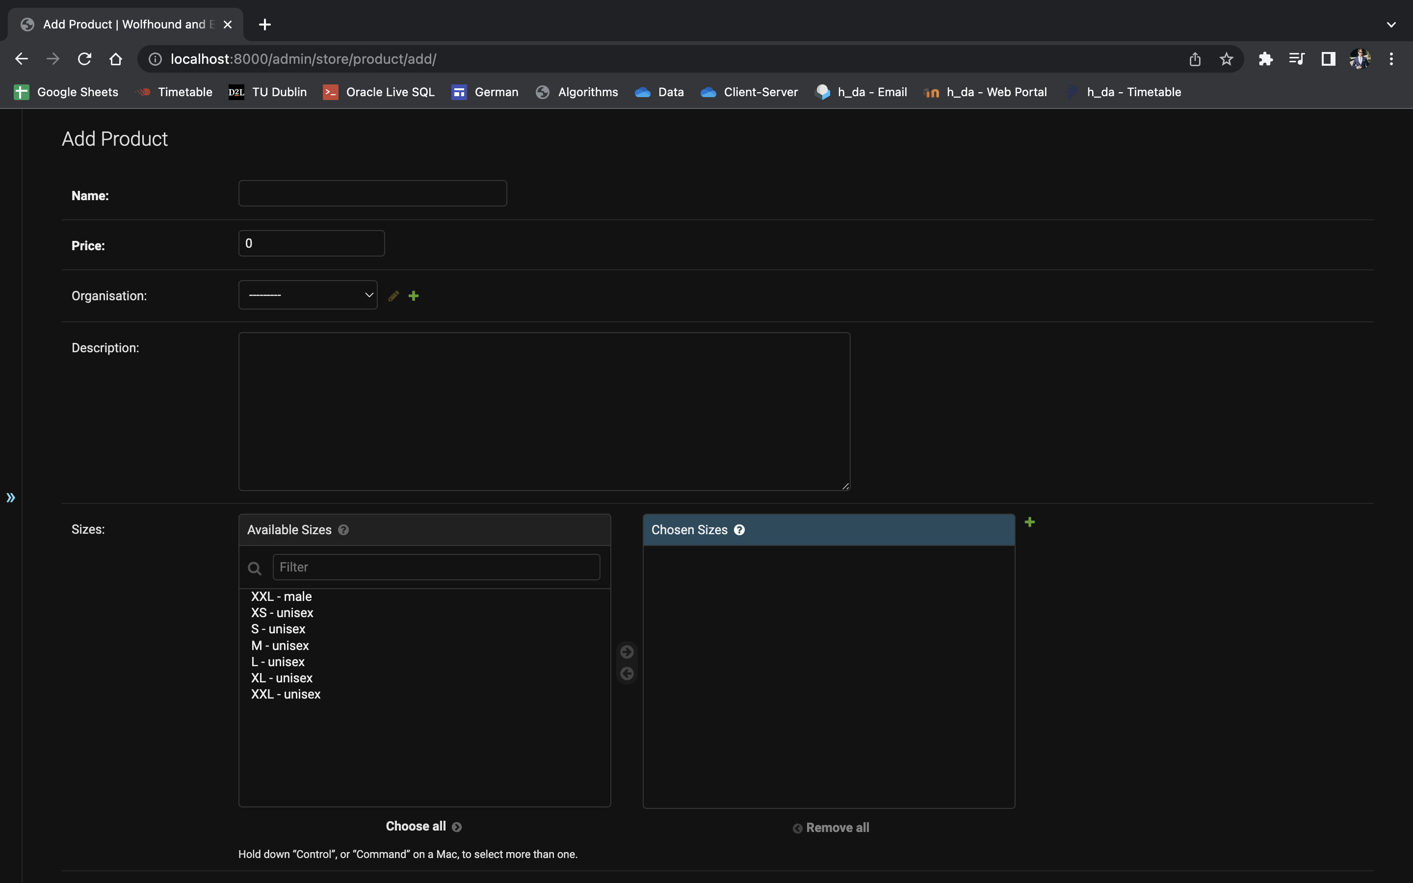The height and width of the screenshot is (883, 1413).
Task: Click the right-arrow choose size icon
Action: coord(627,652)
